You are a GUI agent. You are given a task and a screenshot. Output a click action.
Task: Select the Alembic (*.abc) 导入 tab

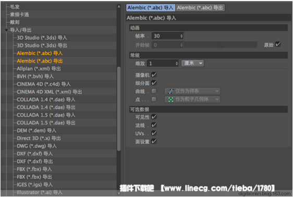tap(151, 8)
